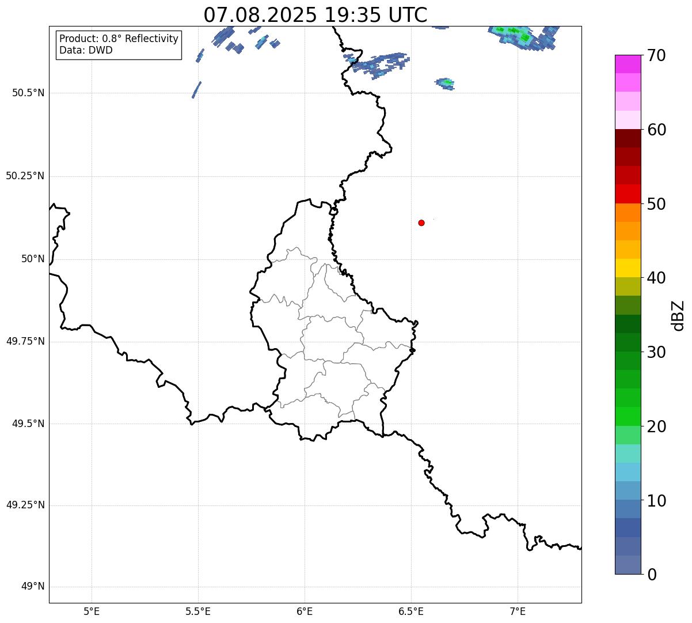Click the 'Data: DWD' label
This screenshot has height=623, width=692.
[86, 50]
